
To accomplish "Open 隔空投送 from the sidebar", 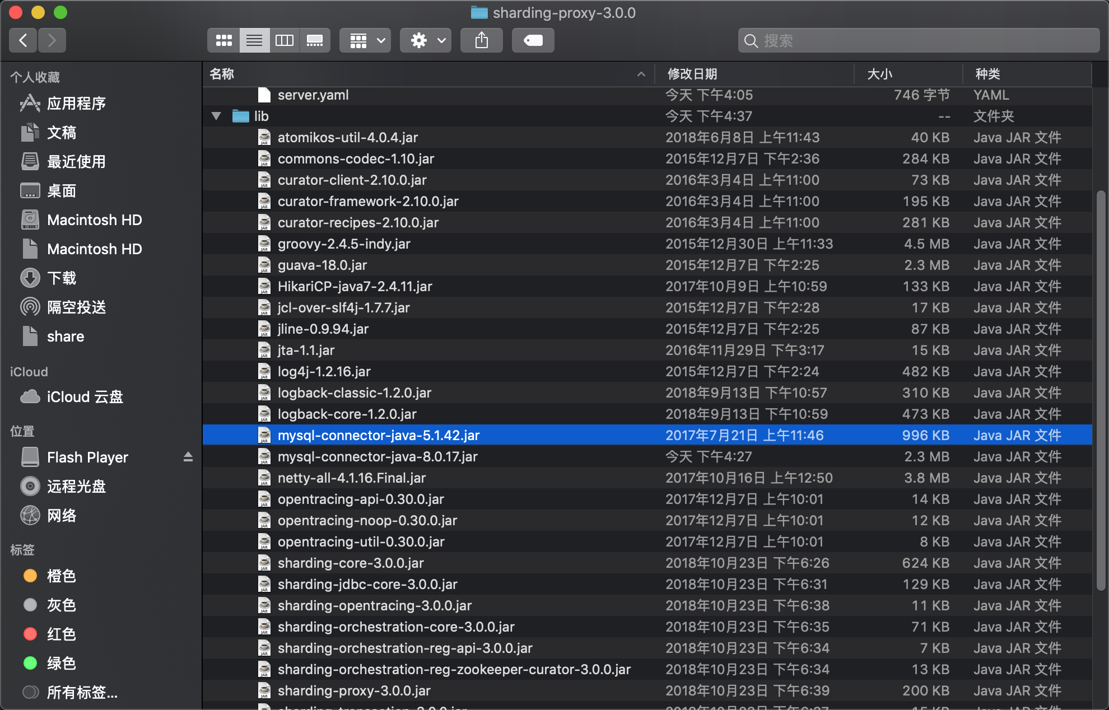I will pyautogui.click(x=76, y=307).
